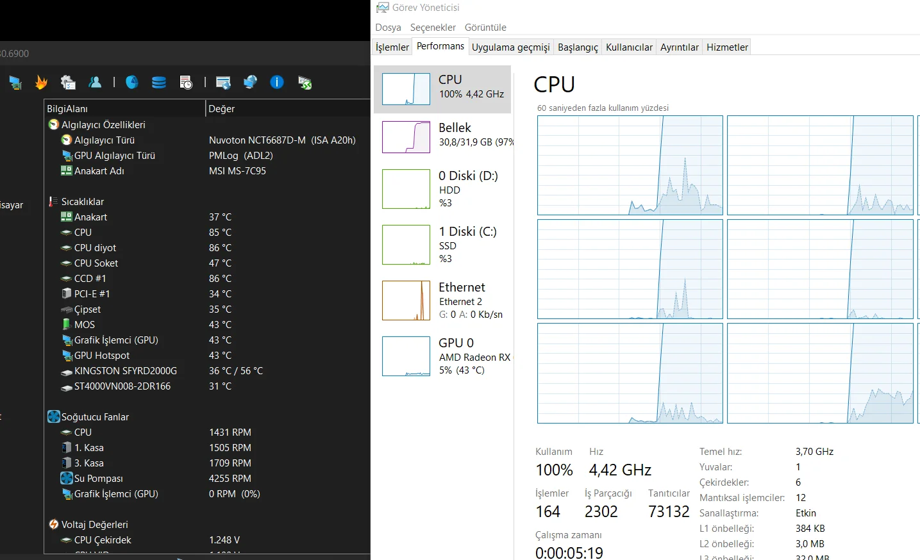Click the Voltaj Değerleri group icon
Image resolution: width=920 pixels, height=560 pixels.
coord(54,524)
